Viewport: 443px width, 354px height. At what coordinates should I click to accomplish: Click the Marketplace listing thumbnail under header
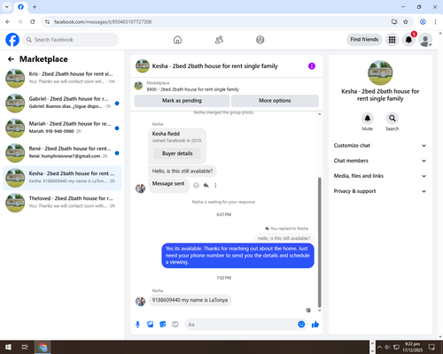[138, 86]
